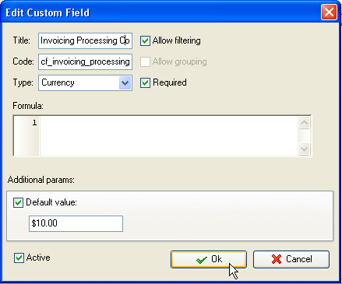Viewport: 342px width, 284px height.
Task: Click the formula scroll down arrow
Action: pyautogui.click(x=305, y=149)
